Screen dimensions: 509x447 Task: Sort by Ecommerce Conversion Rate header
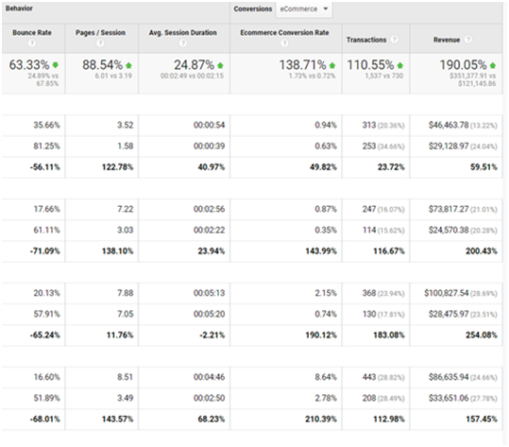pyautogui.click(x=284, y=33)
